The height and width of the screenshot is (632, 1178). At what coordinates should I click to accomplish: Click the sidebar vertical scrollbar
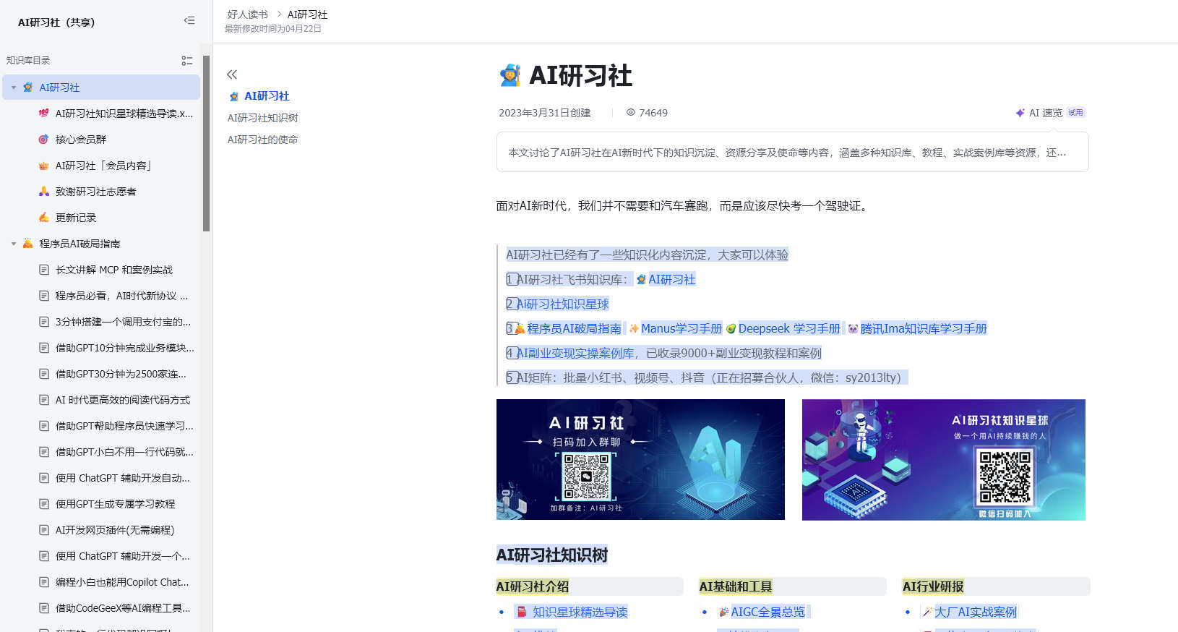click(207, 143)
